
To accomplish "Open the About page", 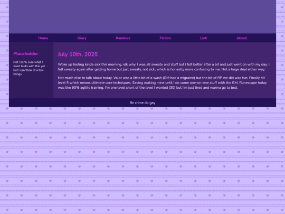I will [x=242, y=38].
